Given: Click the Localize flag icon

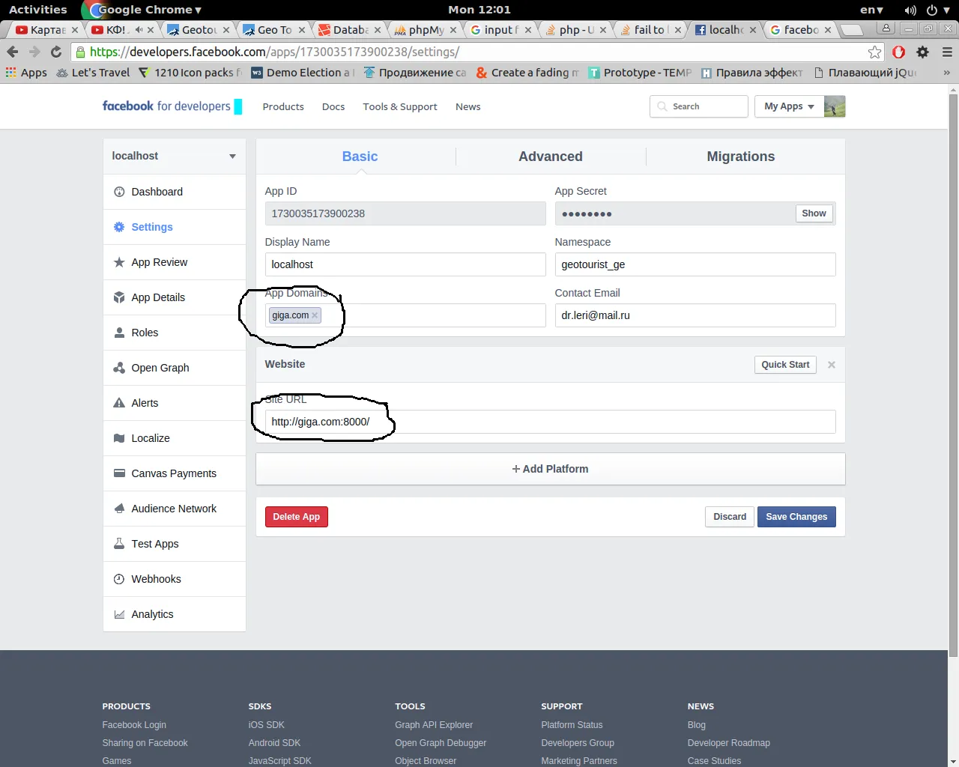Looking at the screenshot, I should coord(119,438).
